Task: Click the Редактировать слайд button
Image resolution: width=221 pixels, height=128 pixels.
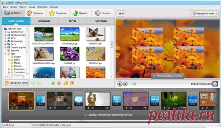Action: pos(167,76)
